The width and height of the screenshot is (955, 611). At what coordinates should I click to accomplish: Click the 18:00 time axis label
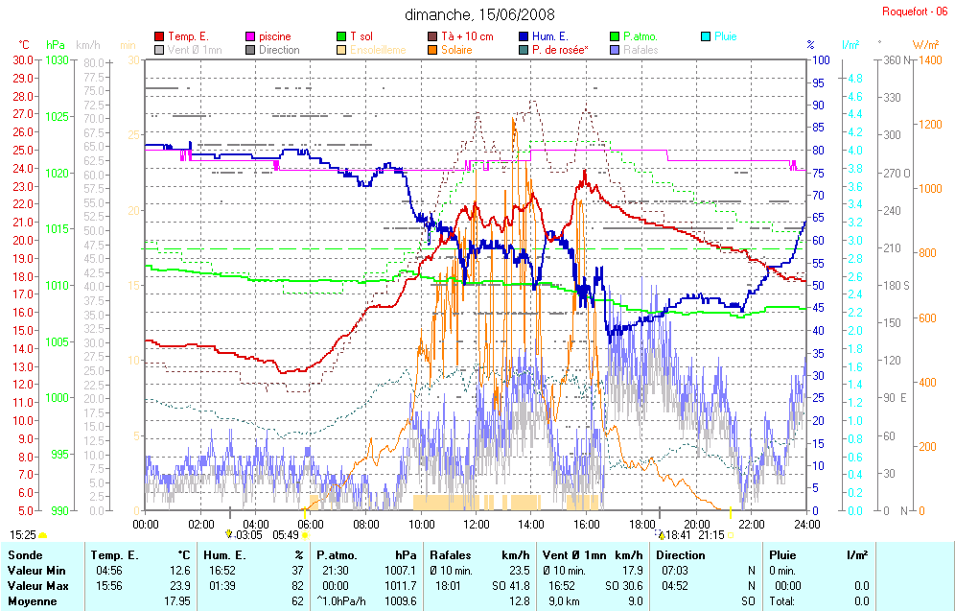pos(641,524)
